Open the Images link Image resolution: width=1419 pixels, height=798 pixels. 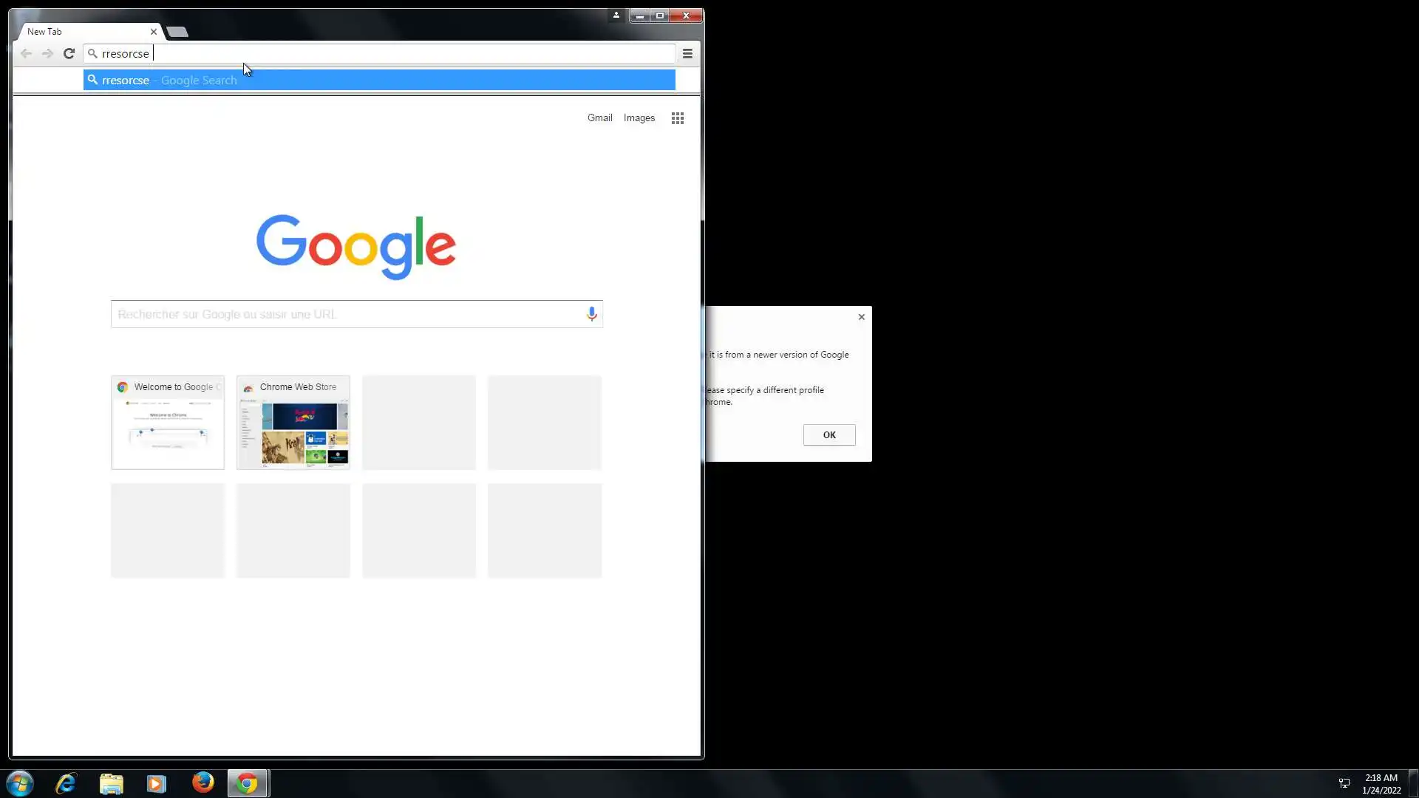tap(639, 117)
